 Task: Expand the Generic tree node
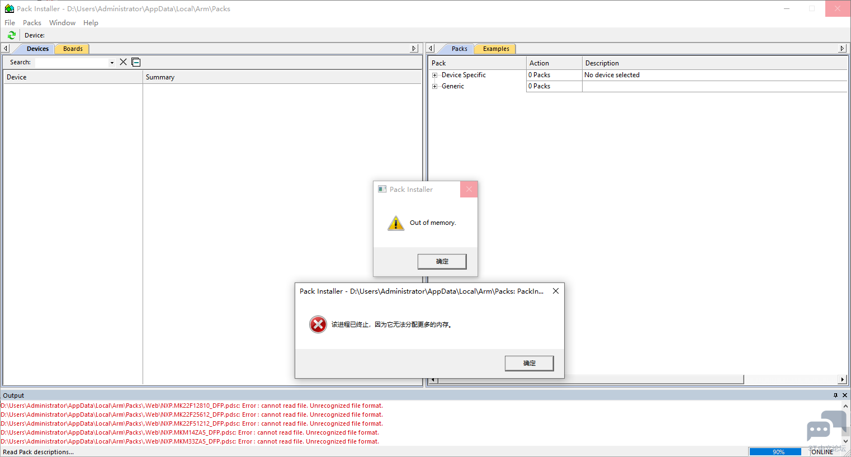(x=434, y=86)
